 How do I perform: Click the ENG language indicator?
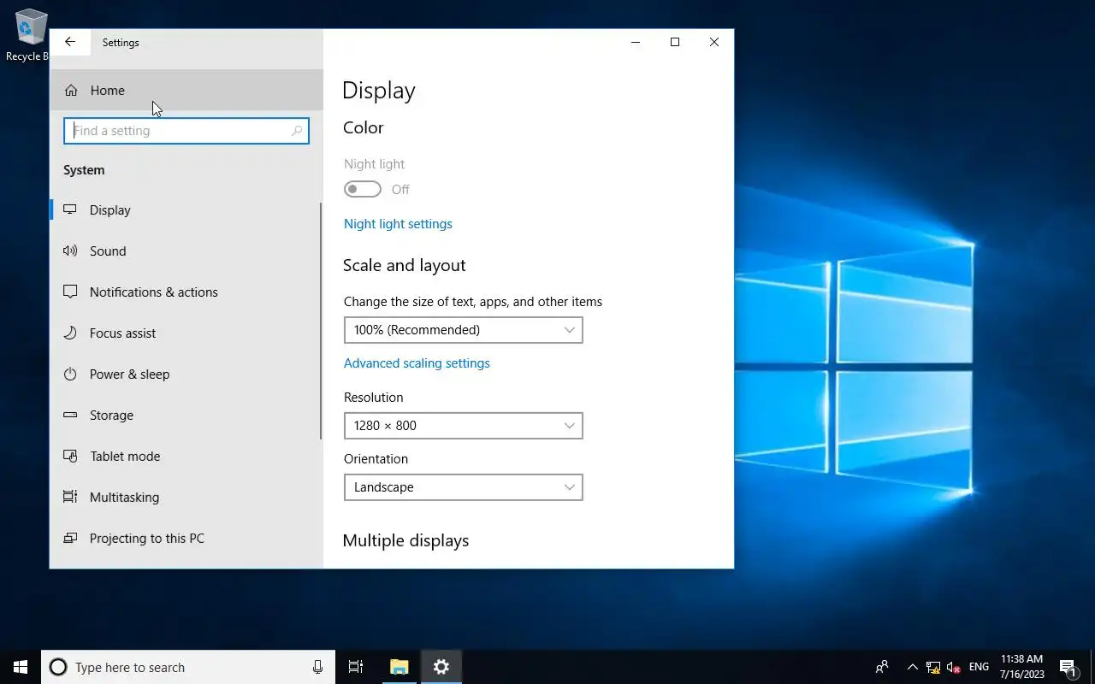click(979, 667)
